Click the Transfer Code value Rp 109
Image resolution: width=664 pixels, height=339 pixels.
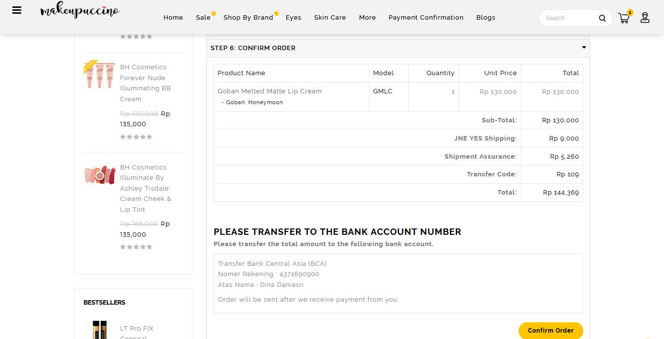pyautogui.click(x=567, y=174)
